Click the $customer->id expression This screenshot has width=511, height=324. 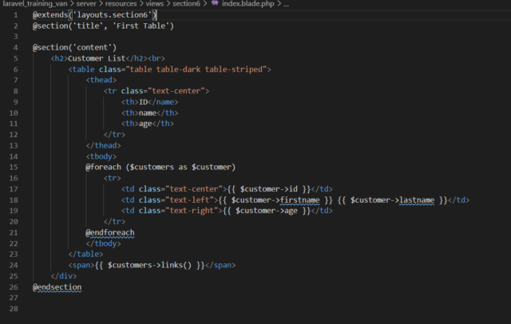(x=269, y=189)
